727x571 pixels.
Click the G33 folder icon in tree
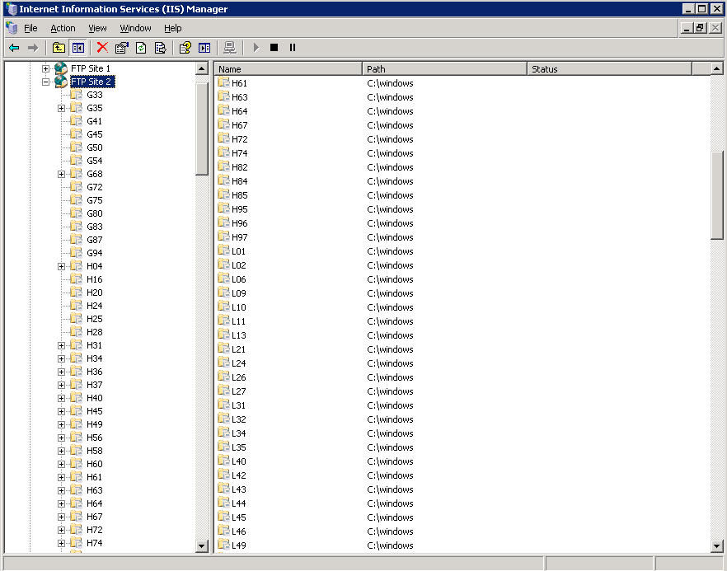click(76, 95)
